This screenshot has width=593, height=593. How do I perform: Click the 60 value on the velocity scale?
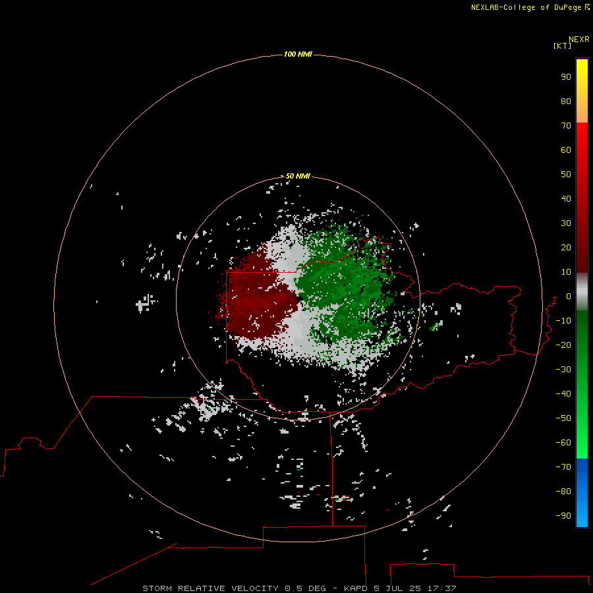(566, 150)
